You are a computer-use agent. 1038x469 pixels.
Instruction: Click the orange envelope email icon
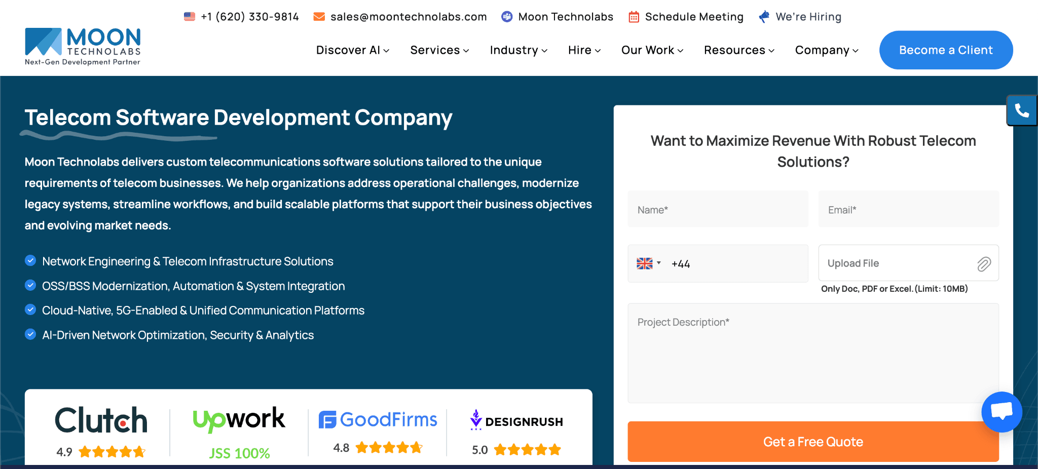[x=319, y=17]
